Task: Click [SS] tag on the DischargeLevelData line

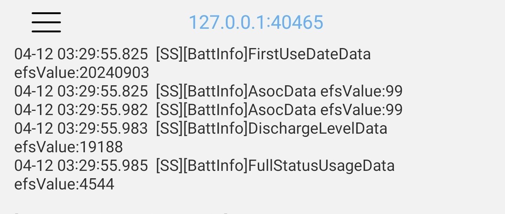Action: [x=169, y=129]
